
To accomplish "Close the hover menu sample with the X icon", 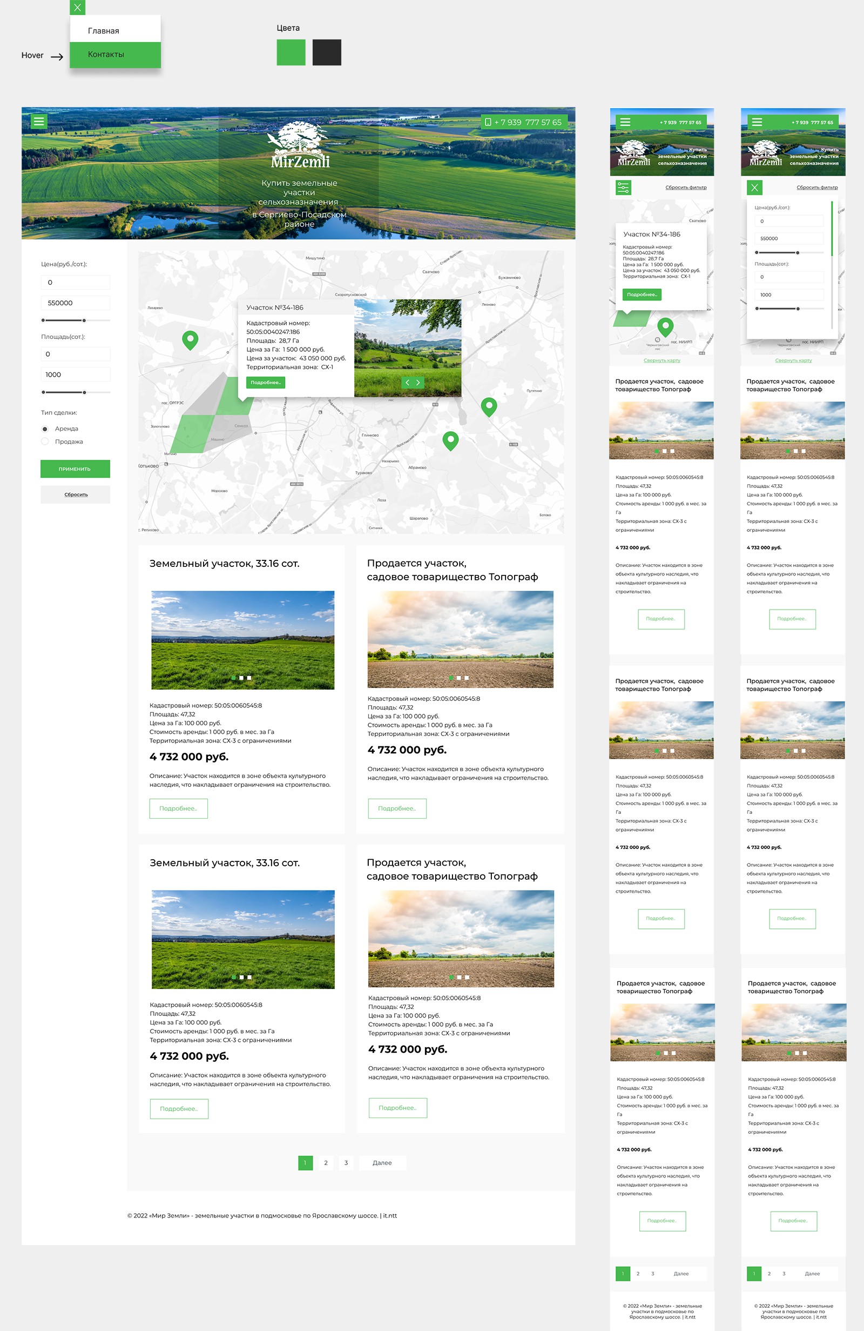I will [x=77, y=7].
